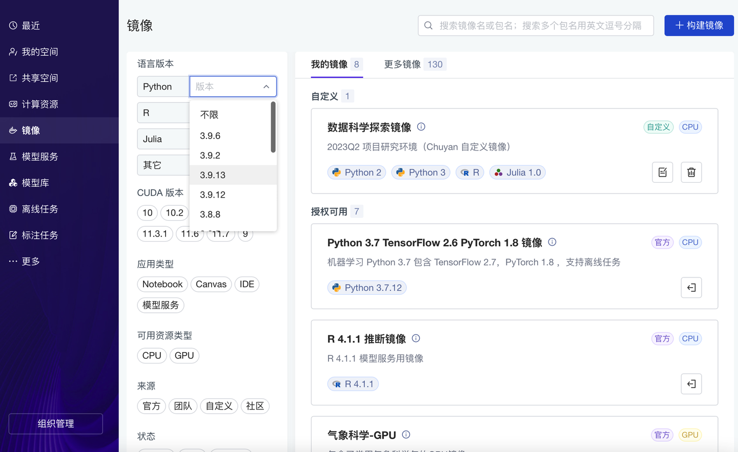Click the search magnifier icon

pyautogui.click(x=428, y=26)
